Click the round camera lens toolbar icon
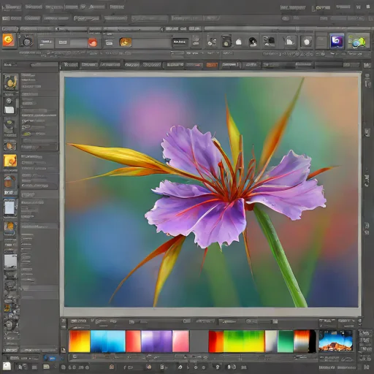The height and width of the screenshot is (374, 374). point(27,42)
